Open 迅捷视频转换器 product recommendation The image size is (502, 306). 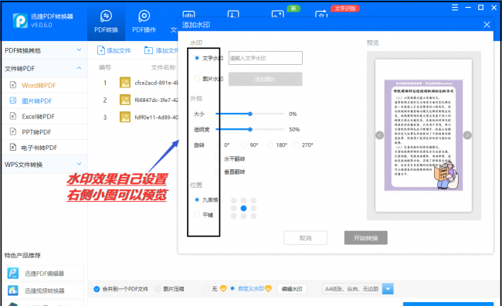[x=45, y=291]
